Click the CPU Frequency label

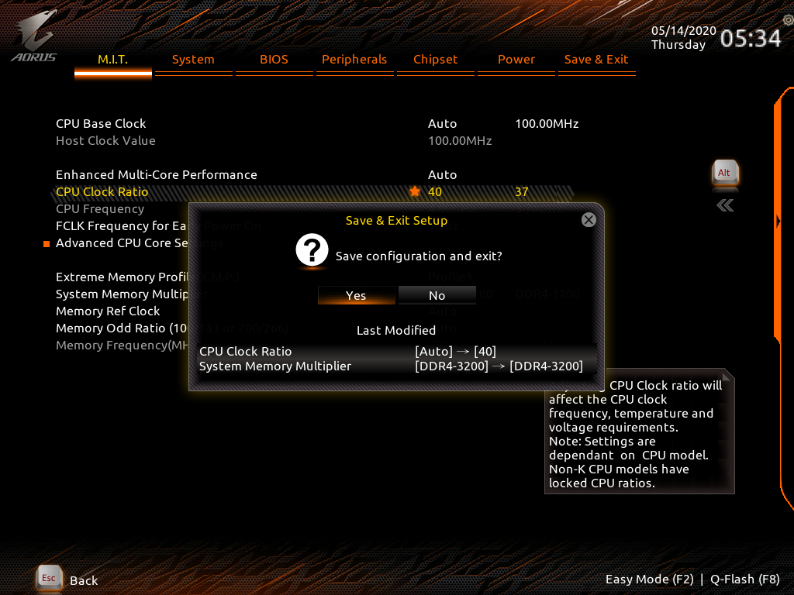click(100, 208)
